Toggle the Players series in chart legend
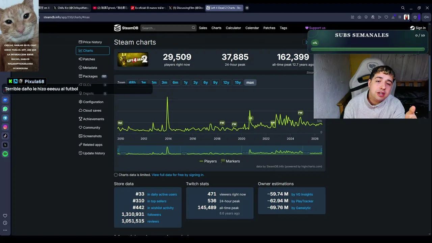Image resolution: width=432 pixels, height=243 pixels. (x=208, y=161)
